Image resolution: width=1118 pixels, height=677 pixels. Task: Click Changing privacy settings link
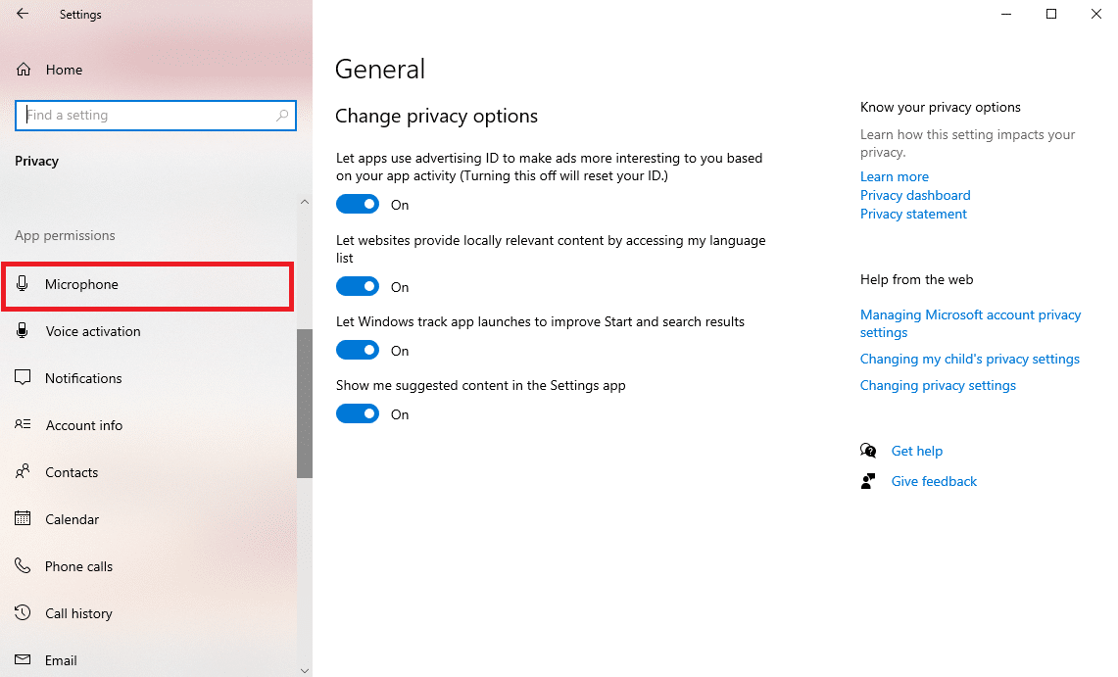pyautogui.click(x=938, y=385)
